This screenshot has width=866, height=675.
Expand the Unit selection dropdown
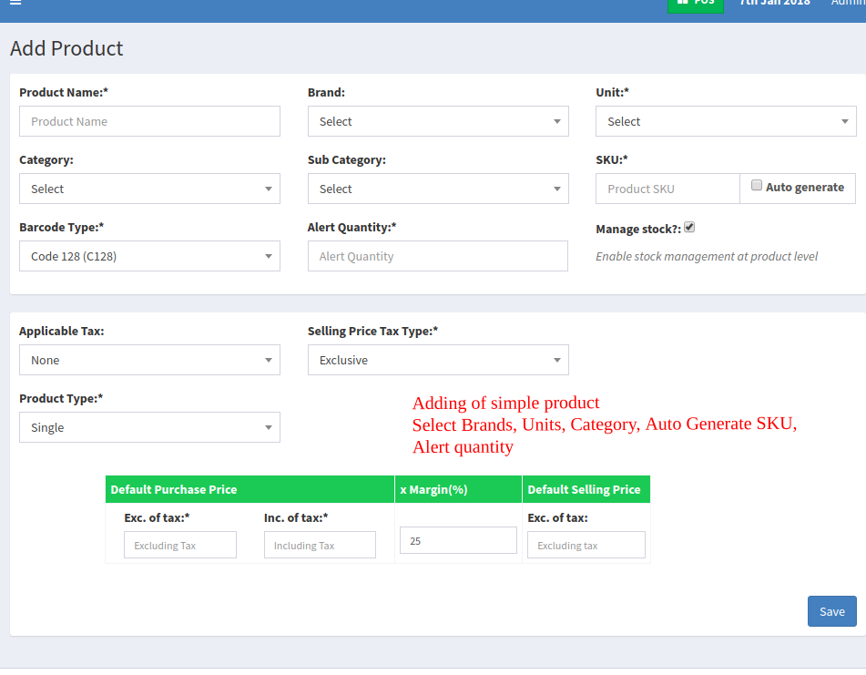tap(726, 121)
